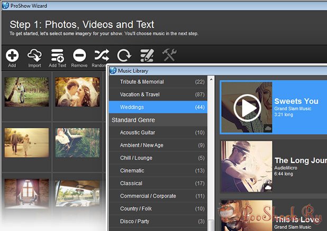Click the Add content plus icon
Image resolution: width=327 pixels, height=231 pixels.
(12, 56)
